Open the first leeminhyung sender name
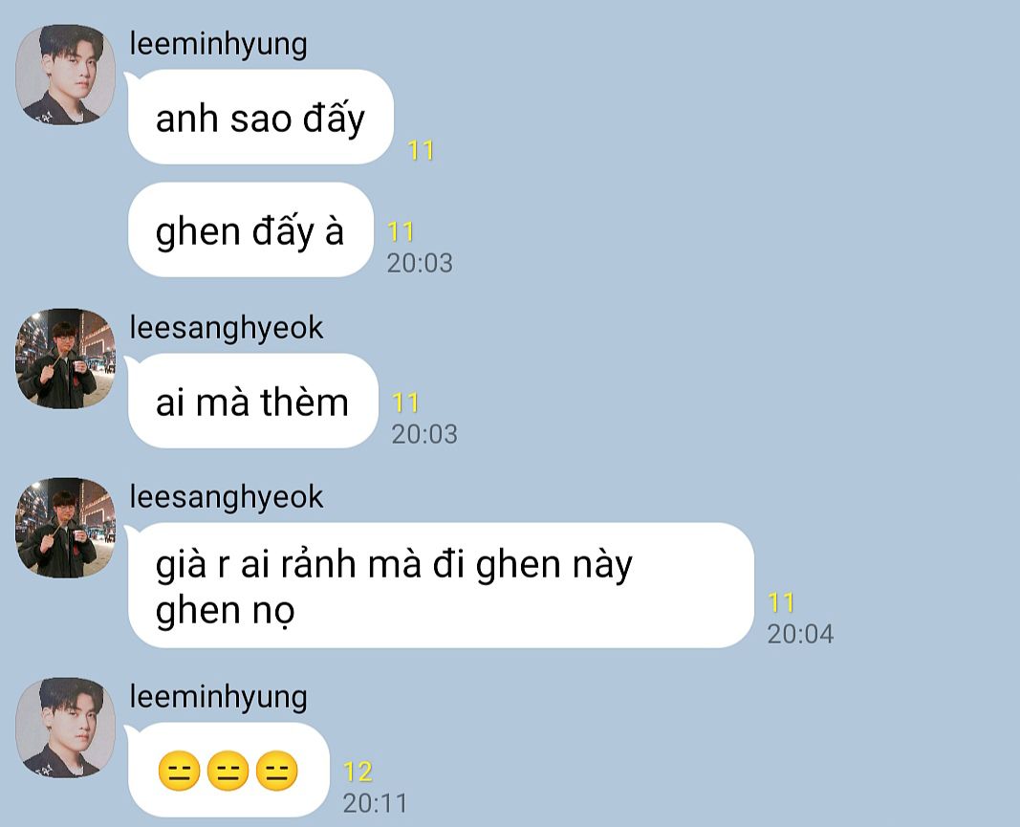The image size is (1020, 827). (x=219, y=45)
